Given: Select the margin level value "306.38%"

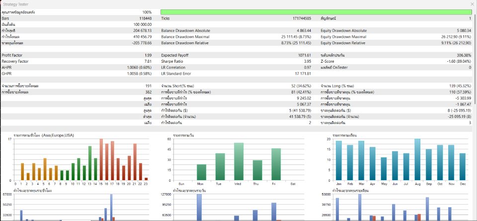Looking at the screenshot, I should point(464,55).
